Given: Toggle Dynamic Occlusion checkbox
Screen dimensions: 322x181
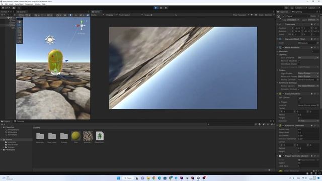Looking at the screenshot, I should 299,89.
